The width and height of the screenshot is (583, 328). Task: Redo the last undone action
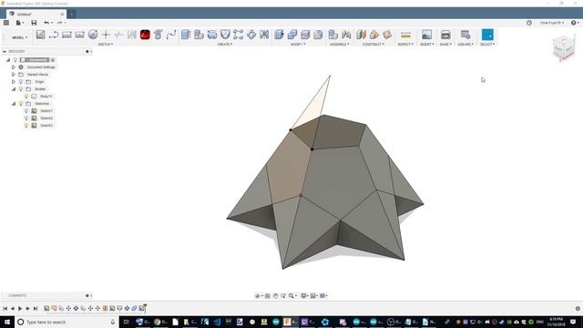pos(59,23)
